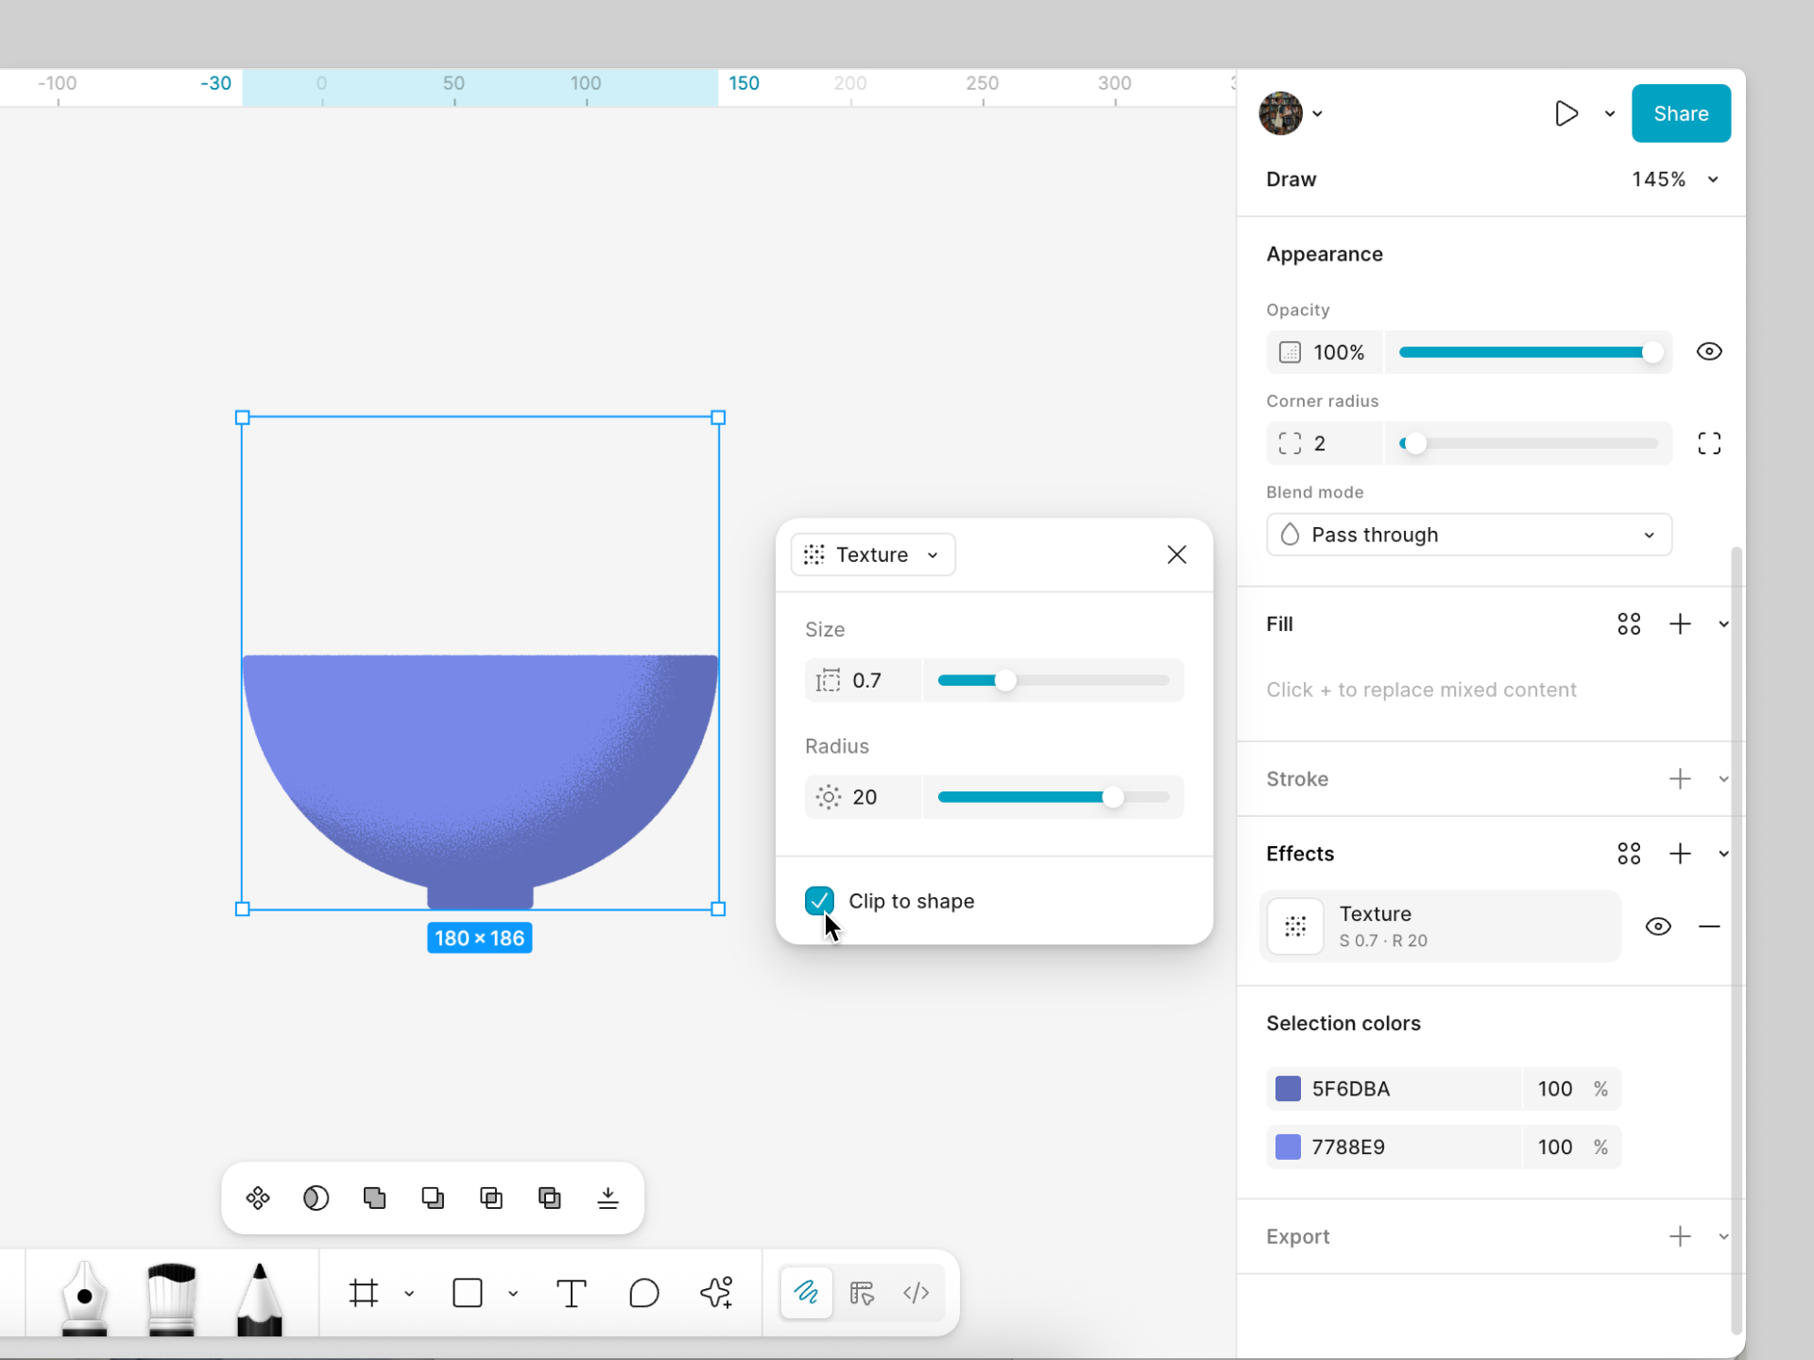Click the Present play button
1814x1360 pixels.
(1566, 113)
